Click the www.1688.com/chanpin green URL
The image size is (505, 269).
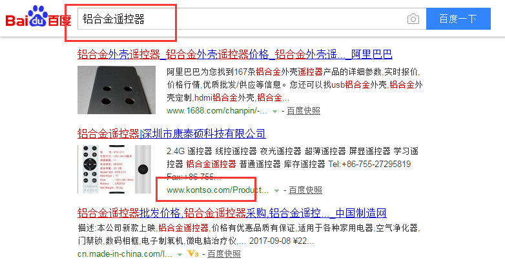pyautogui.click(x=217, y=111)
